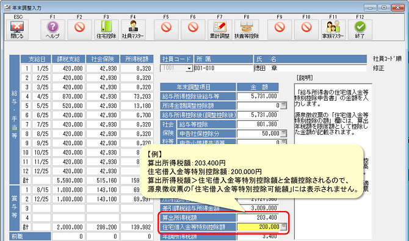Click the 課税支給 column header

pos(68,59)
